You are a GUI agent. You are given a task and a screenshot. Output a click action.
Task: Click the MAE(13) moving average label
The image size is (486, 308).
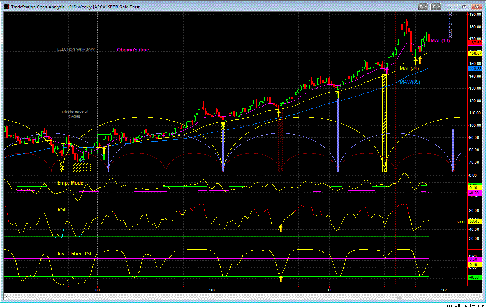click(440, 40)
